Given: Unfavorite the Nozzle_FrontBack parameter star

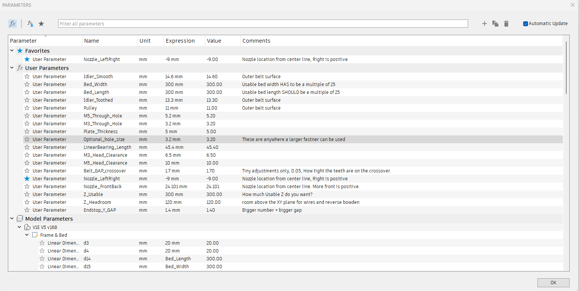Looking at the screenshot, I should point(27,186).
